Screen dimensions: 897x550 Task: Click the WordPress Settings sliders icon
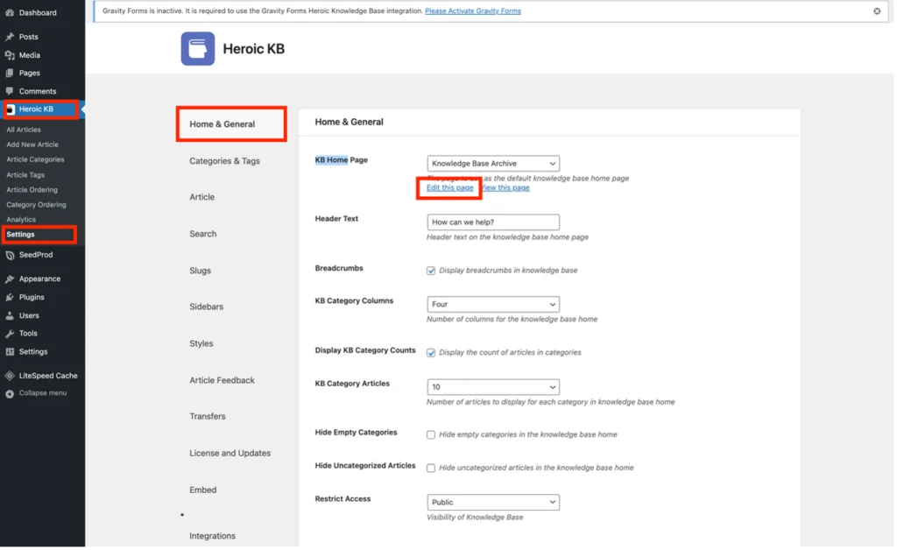click(10, 352)
